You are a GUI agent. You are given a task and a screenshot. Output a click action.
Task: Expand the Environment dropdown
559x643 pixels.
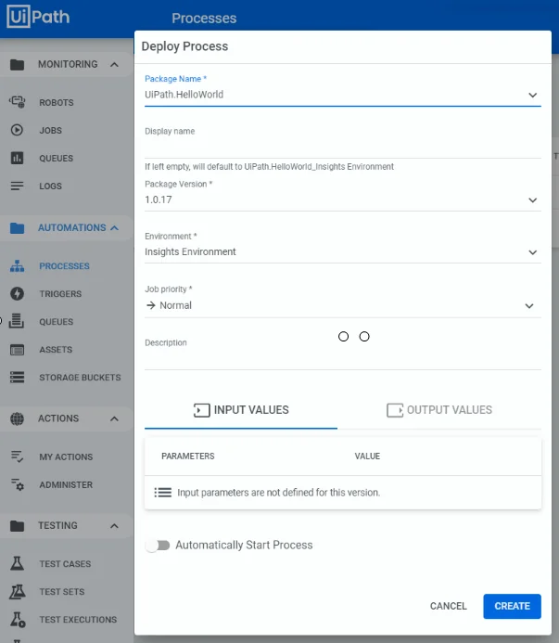pos(343,251)
